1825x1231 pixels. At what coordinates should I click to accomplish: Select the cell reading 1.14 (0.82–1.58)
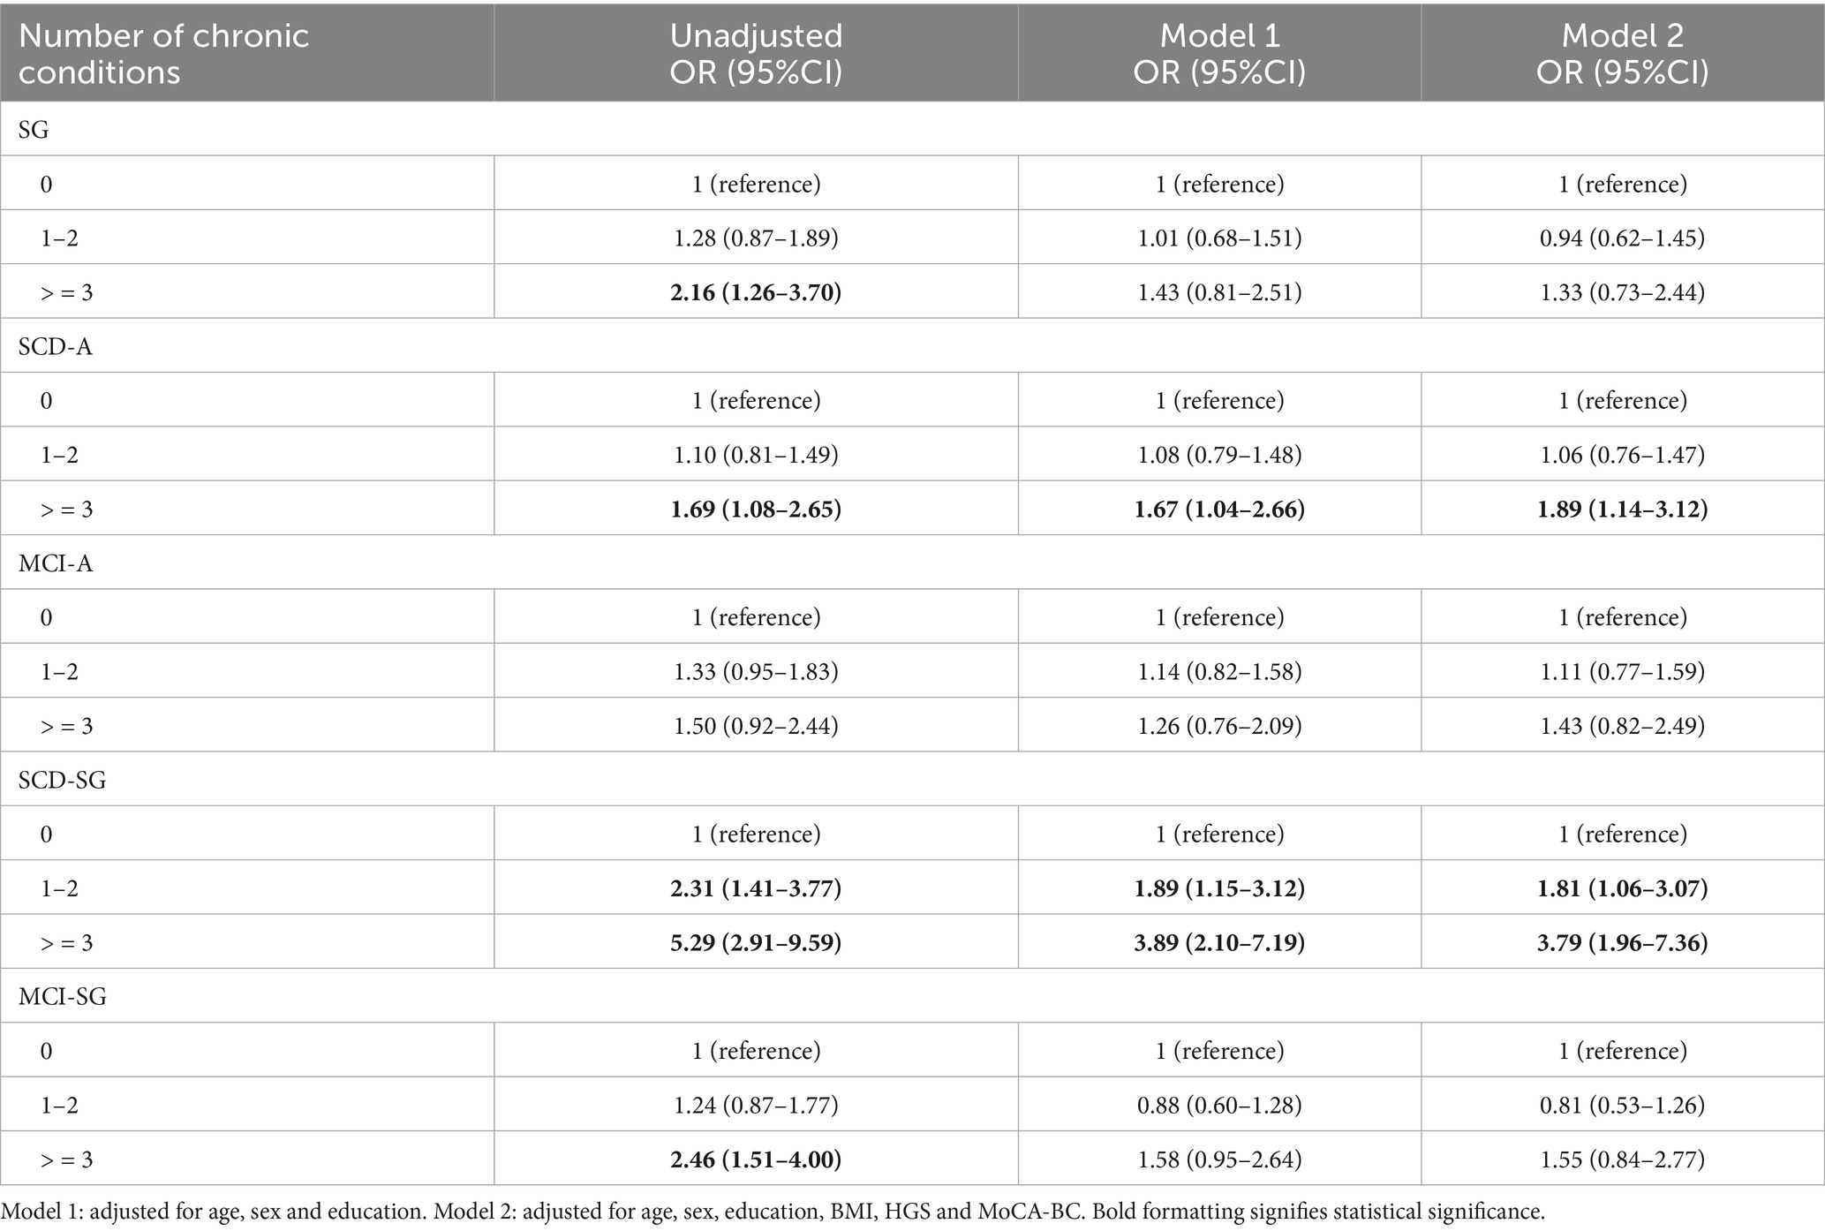(x=1219, y=671)
